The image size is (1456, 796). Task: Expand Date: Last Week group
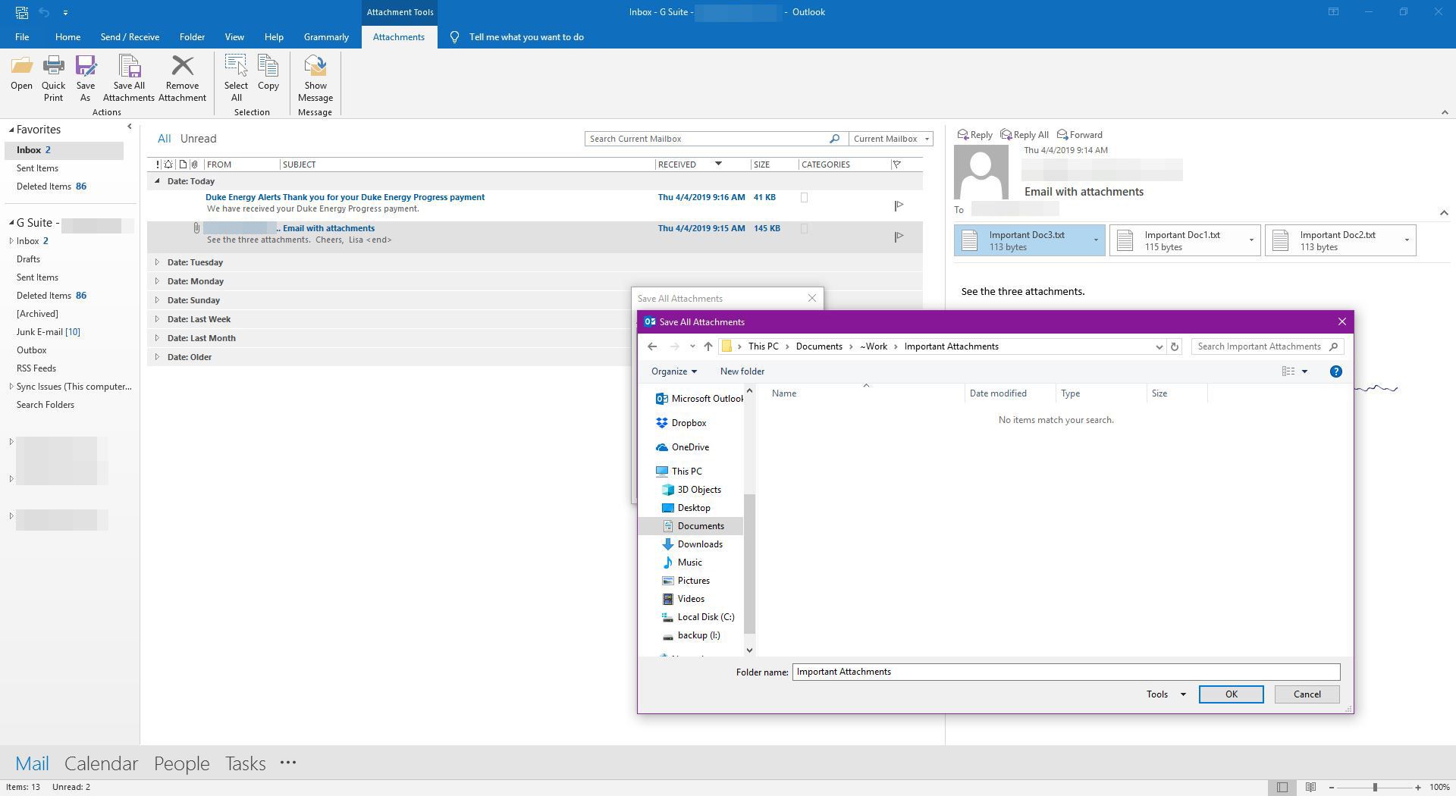click(157, 319)
